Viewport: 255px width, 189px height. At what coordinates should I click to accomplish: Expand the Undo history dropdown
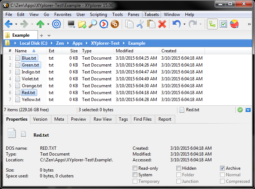pyautogui.click(x=184, y=24)
